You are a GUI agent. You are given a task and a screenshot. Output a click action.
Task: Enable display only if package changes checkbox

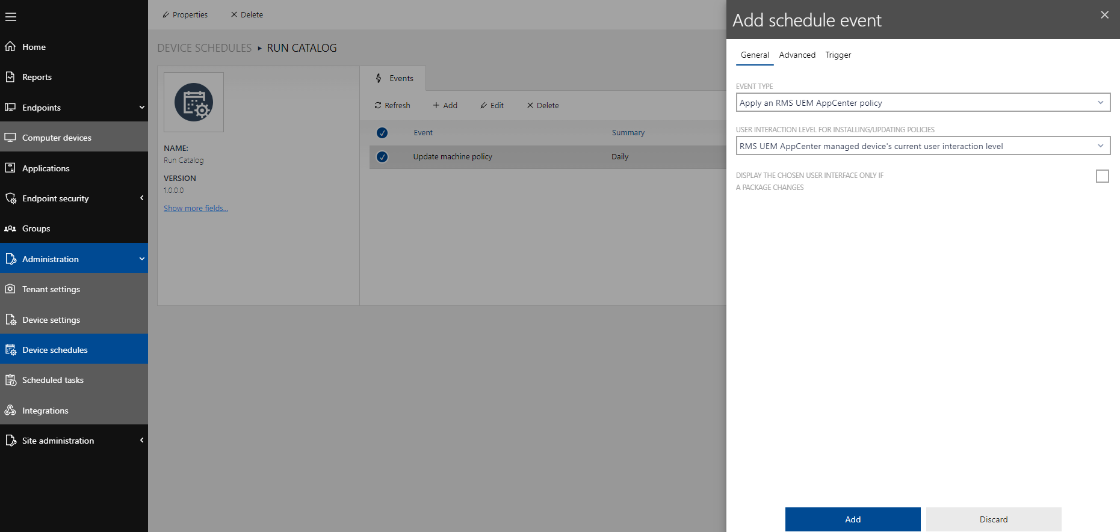pos(1102,176)
